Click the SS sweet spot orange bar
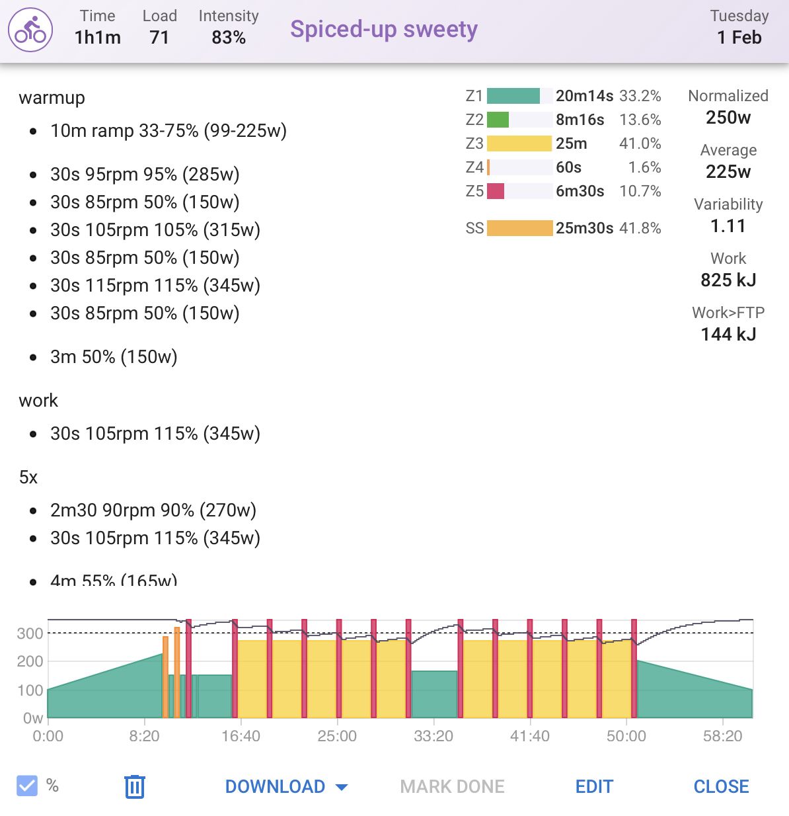The width and height of the screenshot is (789, 816). coord(519,228)
